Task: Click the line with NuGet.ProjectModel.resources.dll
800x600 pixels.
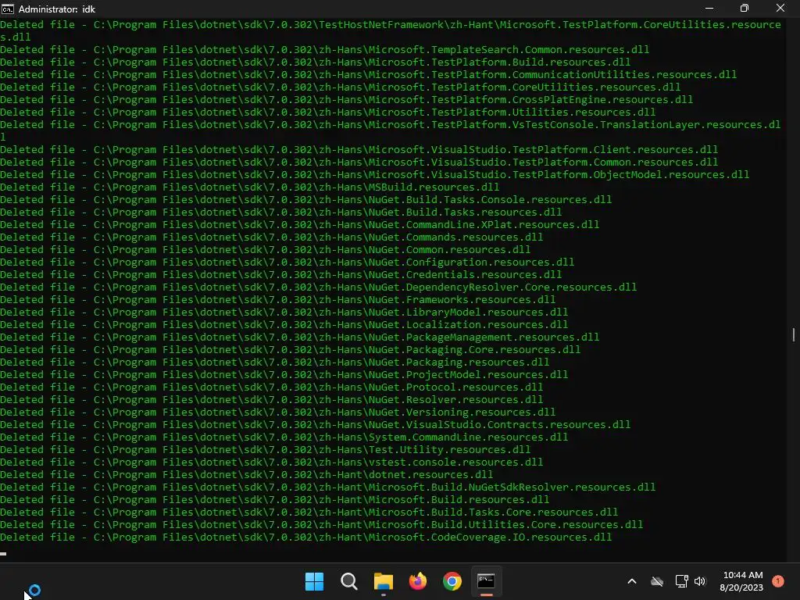Action: (284, 374)
